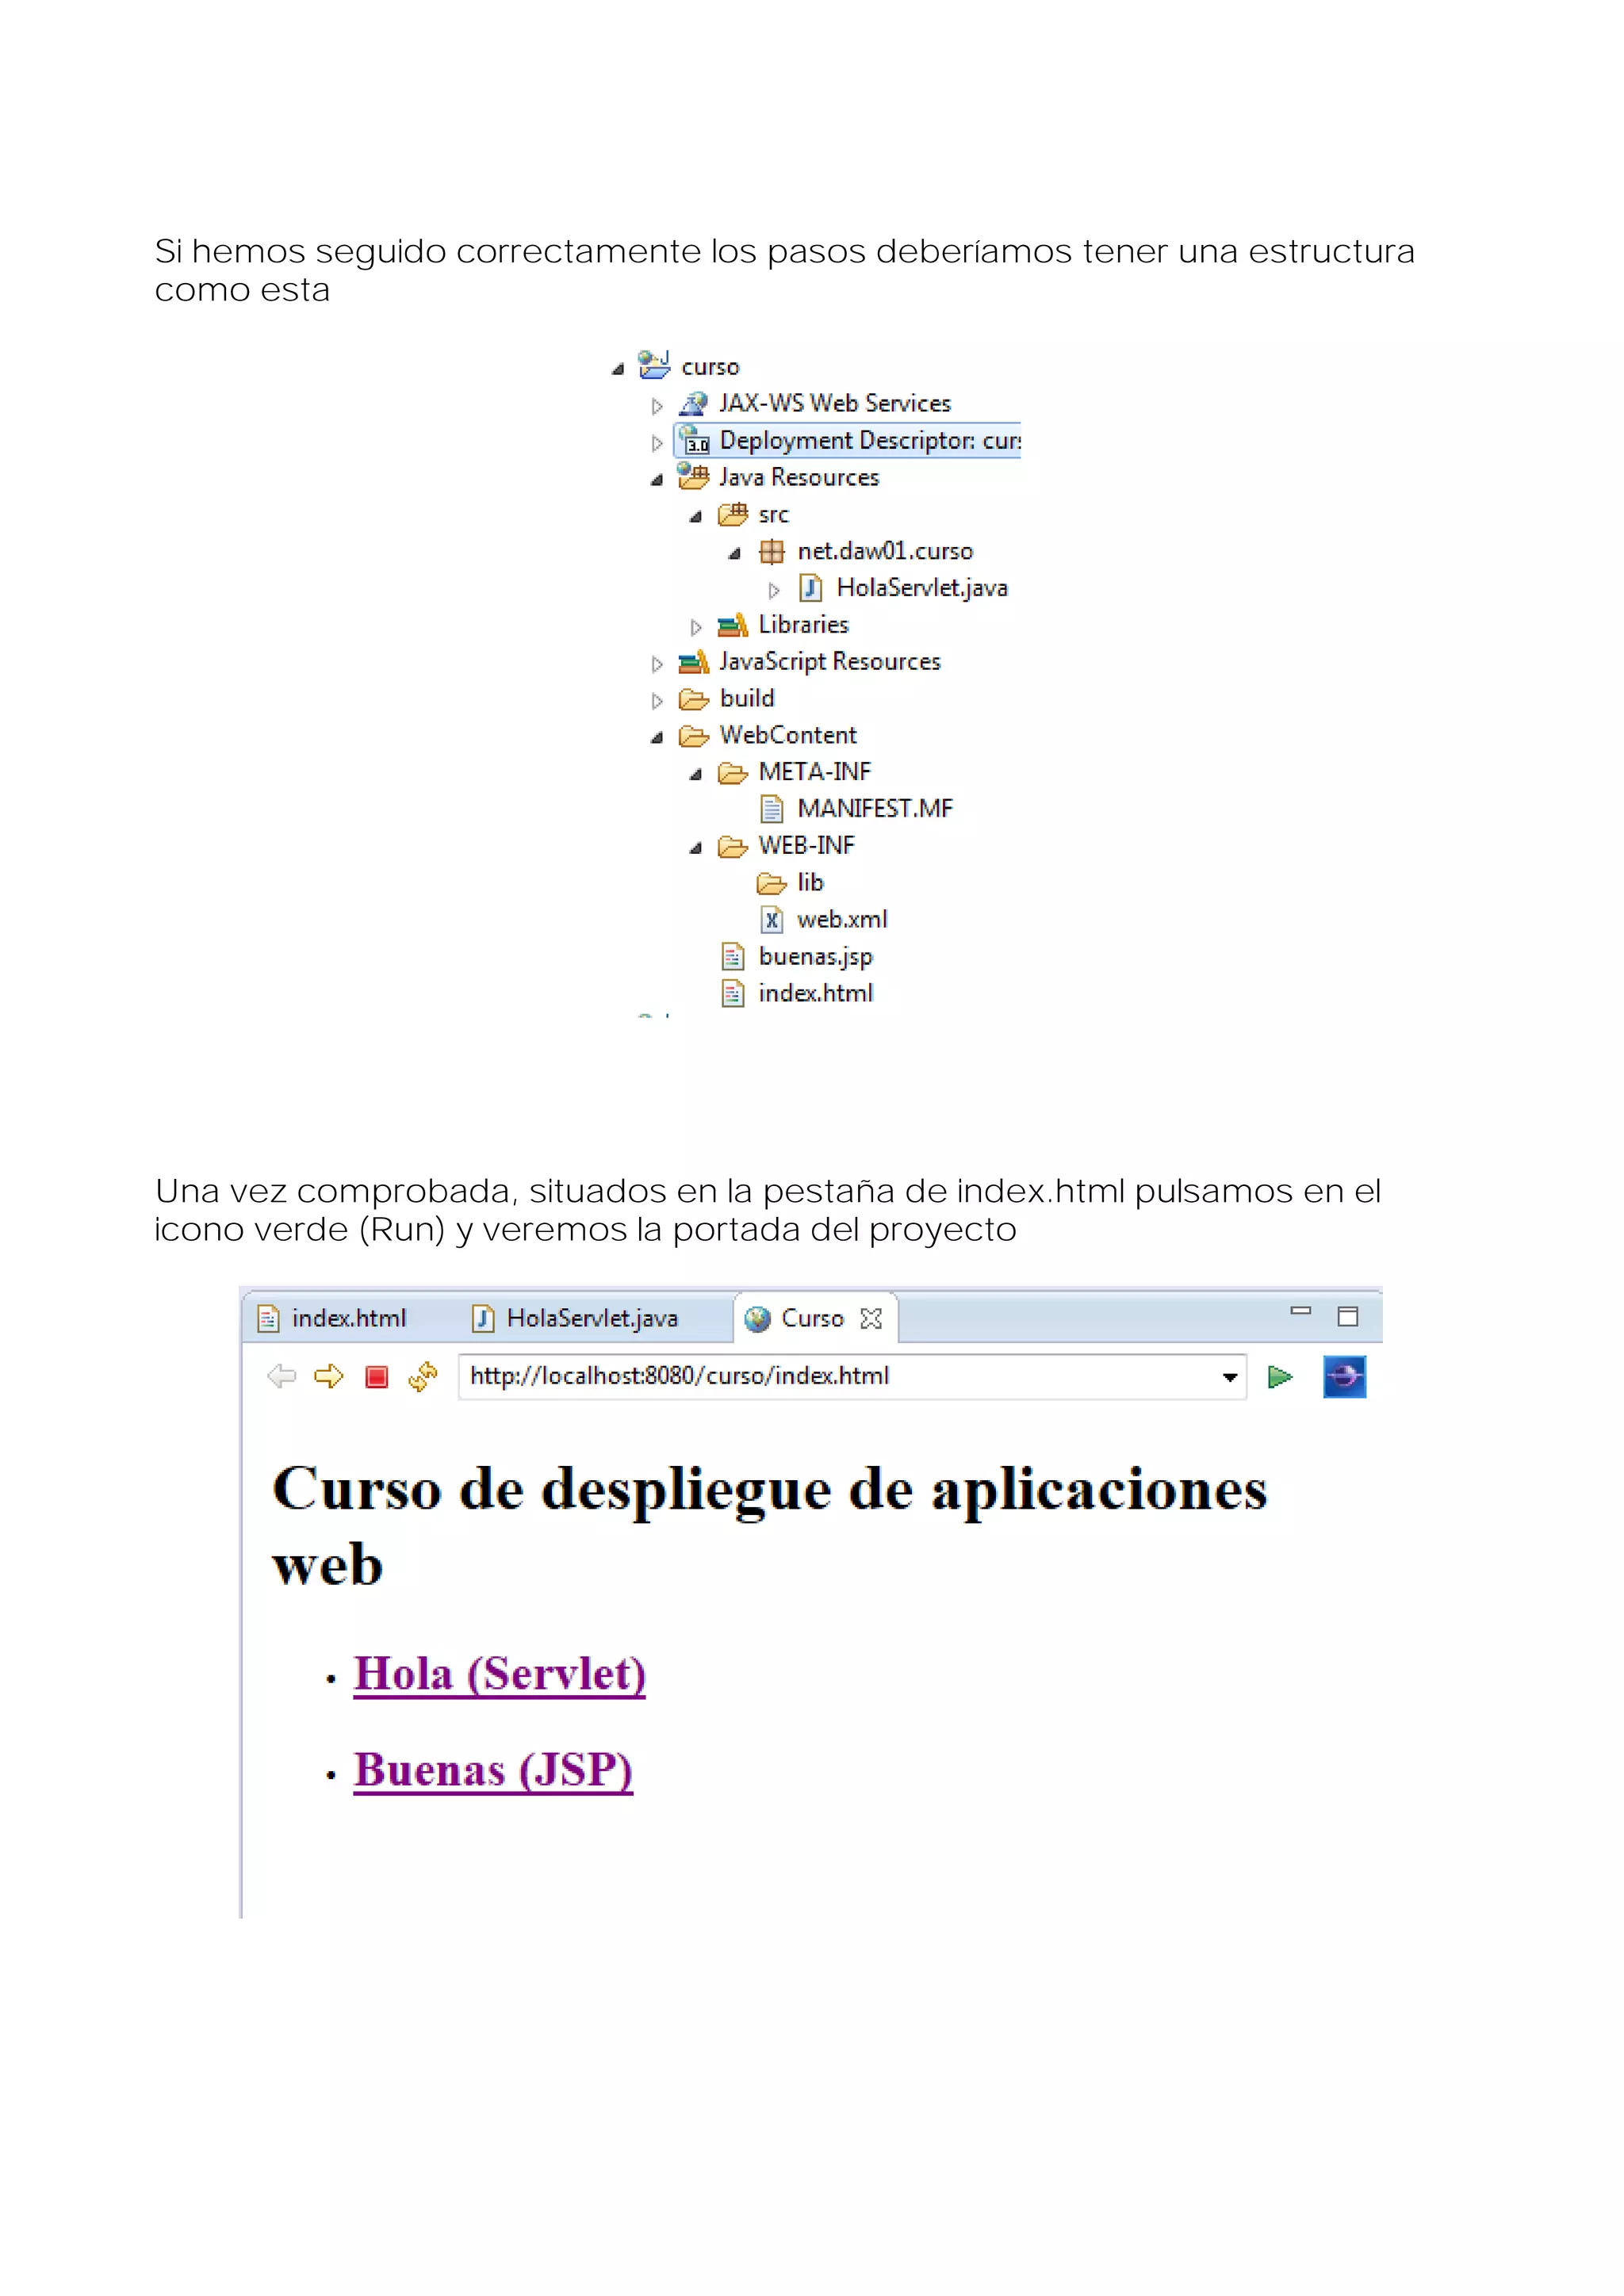Open the URL history dropdown arrow

click(1230, 1378)
